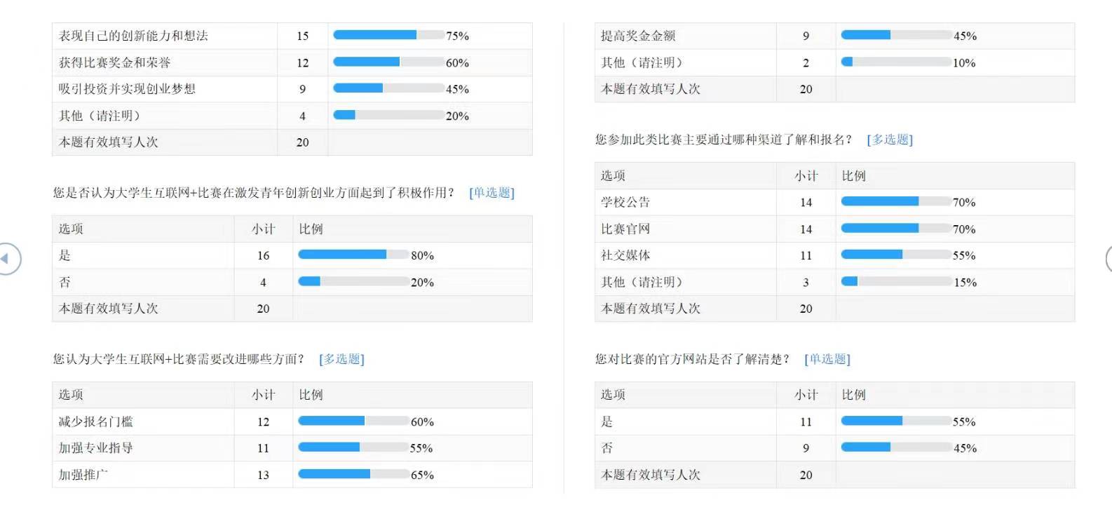The width and height of the screenshot is (1112, 526).
Task: Click the 学校公告 70% progress bar
Action: pos(896,201)
